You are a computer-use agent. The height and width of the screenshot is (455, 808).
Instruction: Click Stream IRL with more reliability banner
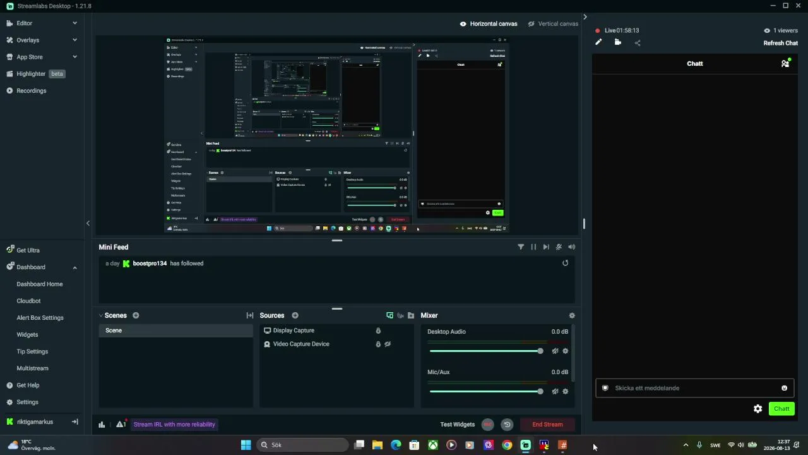174,425
